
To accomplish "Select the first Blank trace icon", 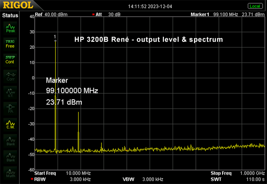I will pyautogui.click(x=10, y=141).
